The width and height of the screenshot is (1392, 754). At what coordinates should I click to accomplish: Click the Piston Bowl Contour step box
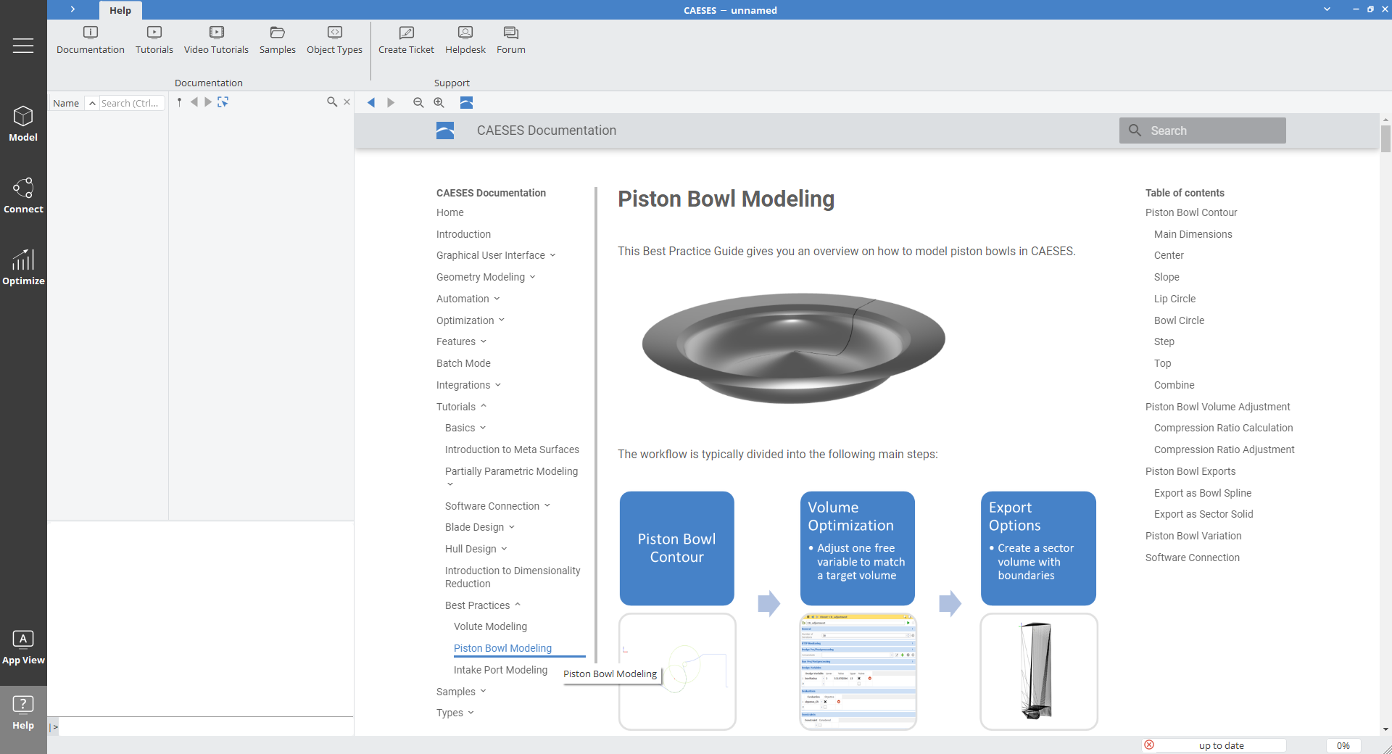pos(676,548)
